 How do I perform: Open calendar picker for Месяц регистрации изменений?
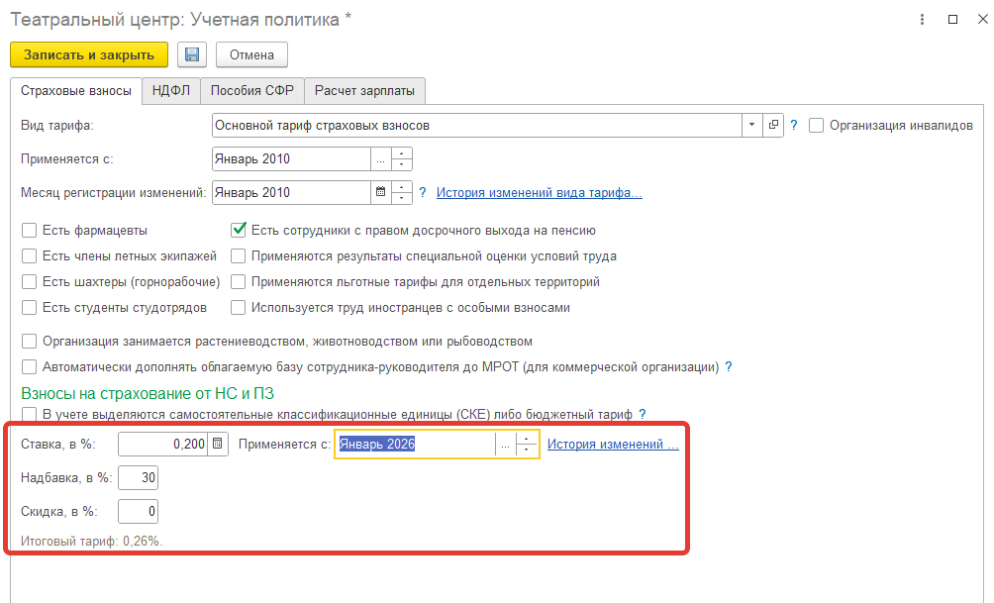380,192
